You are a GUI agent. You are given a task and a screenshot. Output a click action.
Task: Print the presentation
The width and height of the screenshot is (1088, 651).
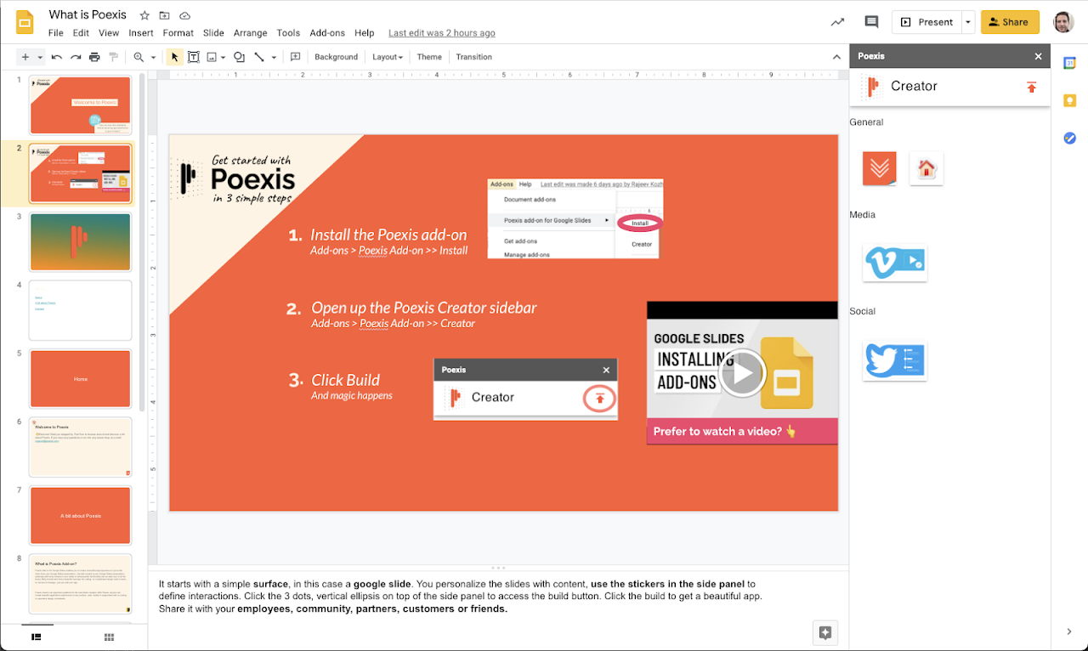point(94,57)
